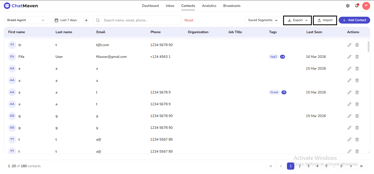Open the settings gear
The width and height of the screenshot is (374, 174).
click(x=347, y=5)
